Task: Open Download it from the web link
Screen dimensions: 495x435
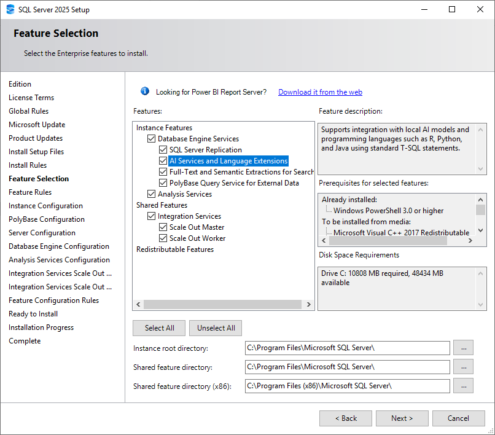Action: pos(320,92)
